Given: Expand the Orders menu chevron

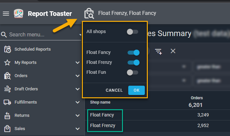Looking at the screenshot, I should point(78,76).
